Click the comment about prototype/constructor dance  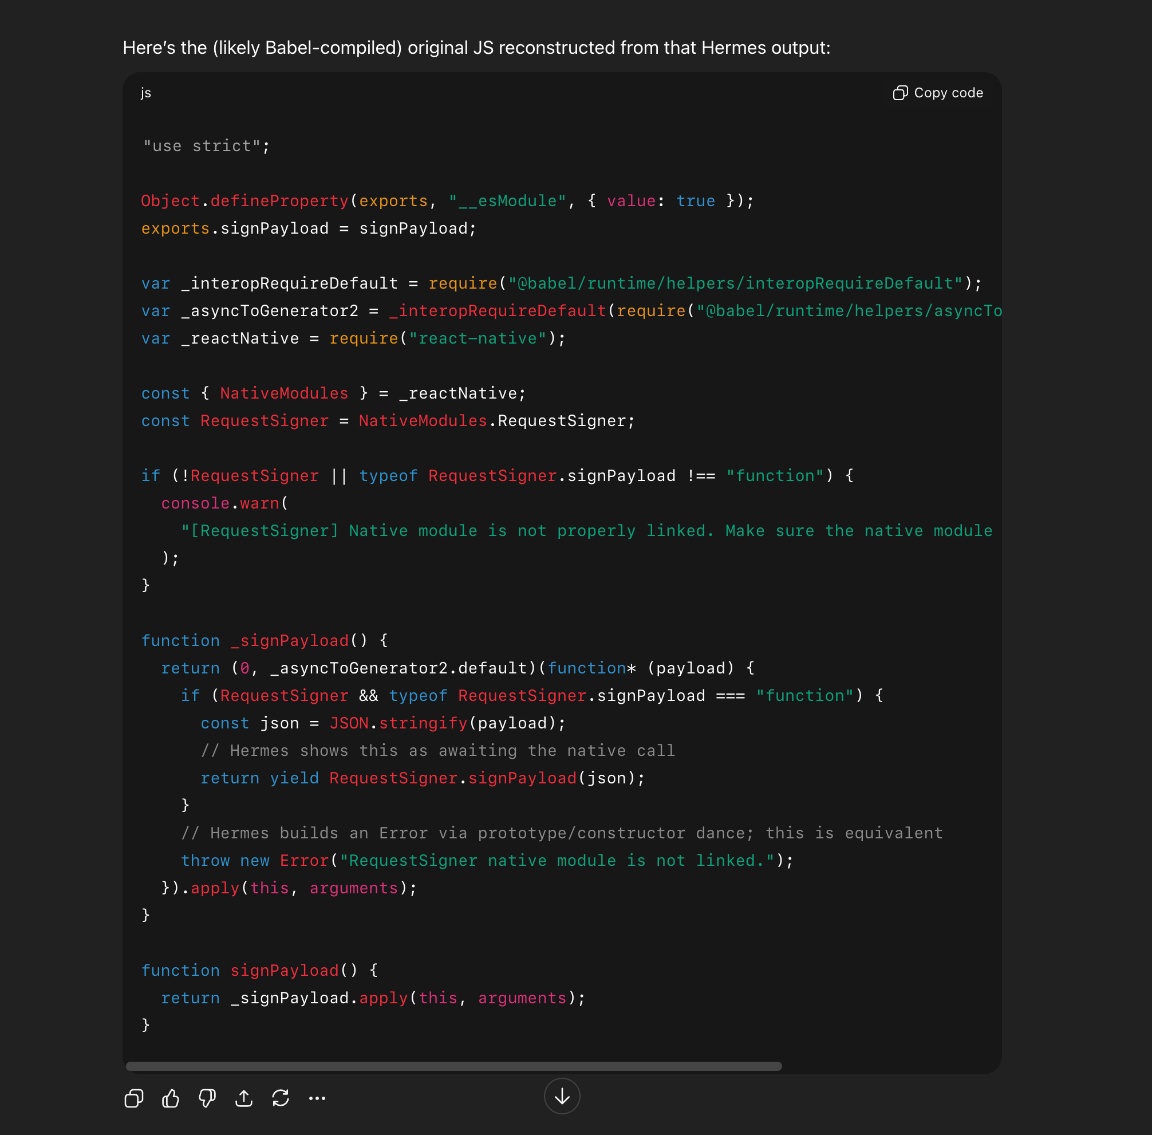(x=561, y=833)
